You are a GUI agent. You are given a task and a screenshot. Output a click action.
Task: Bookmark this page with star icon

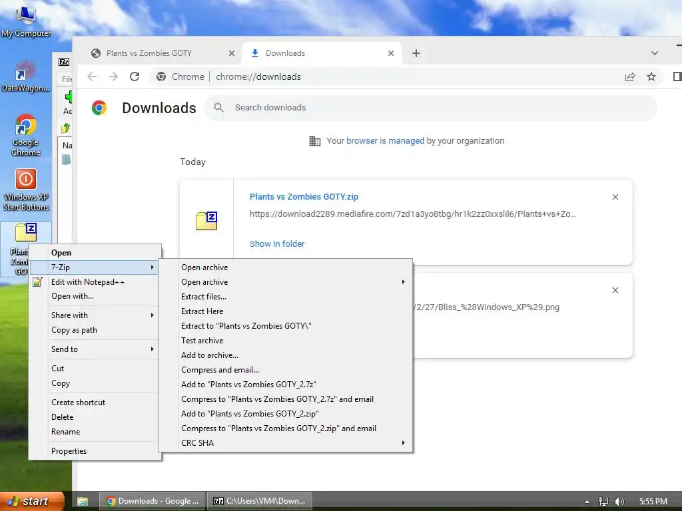651,77
